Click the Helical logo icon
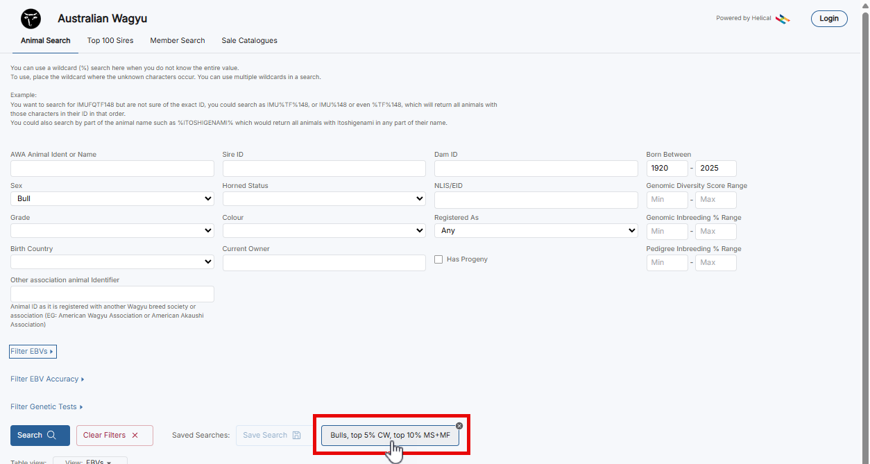870x464 pixels. tap(782, 19)
